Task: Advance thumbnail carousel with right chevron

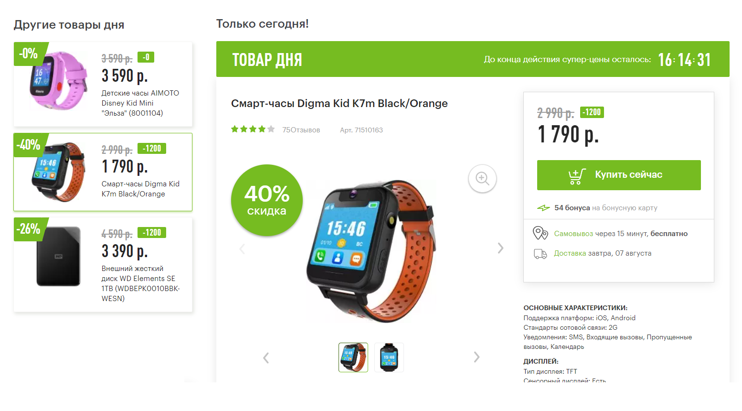Action: (x=477, y=357)
